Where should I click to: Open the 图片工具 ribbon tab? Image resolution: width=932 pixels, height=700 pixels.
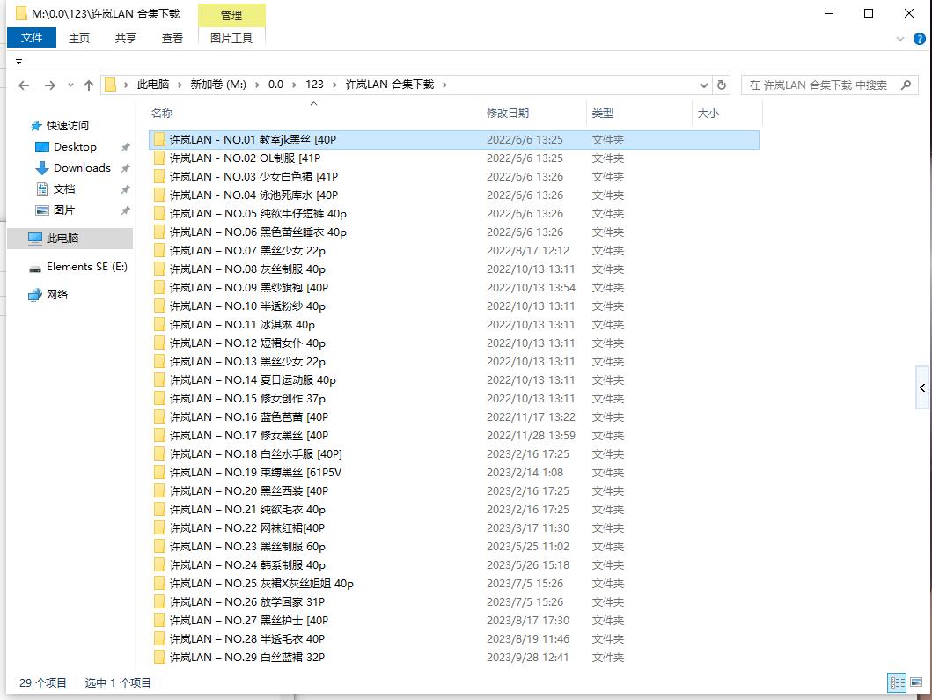pyautogui.click(x=231, y=38)
